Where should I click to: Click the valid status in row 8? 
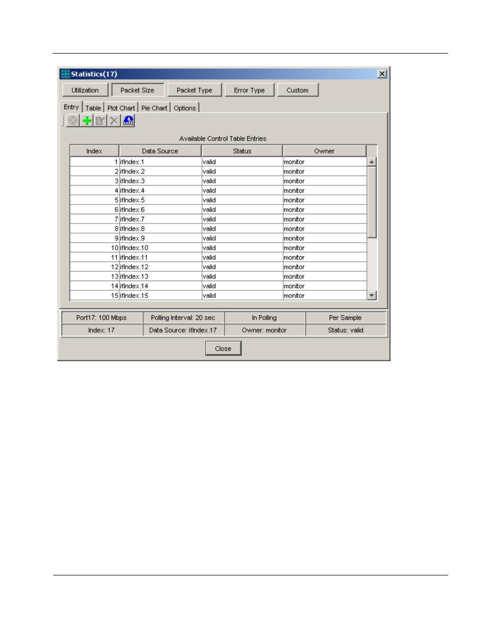pyautogui.click(x=242, y=229)
